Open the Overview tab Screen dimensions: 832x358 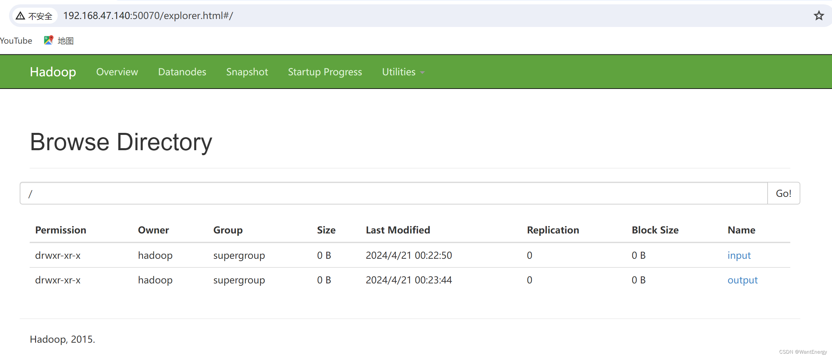[x=117, y=72]
